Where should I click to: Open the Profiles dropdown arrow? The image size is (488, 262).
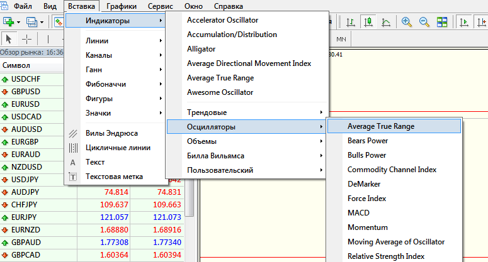(42, 23)
